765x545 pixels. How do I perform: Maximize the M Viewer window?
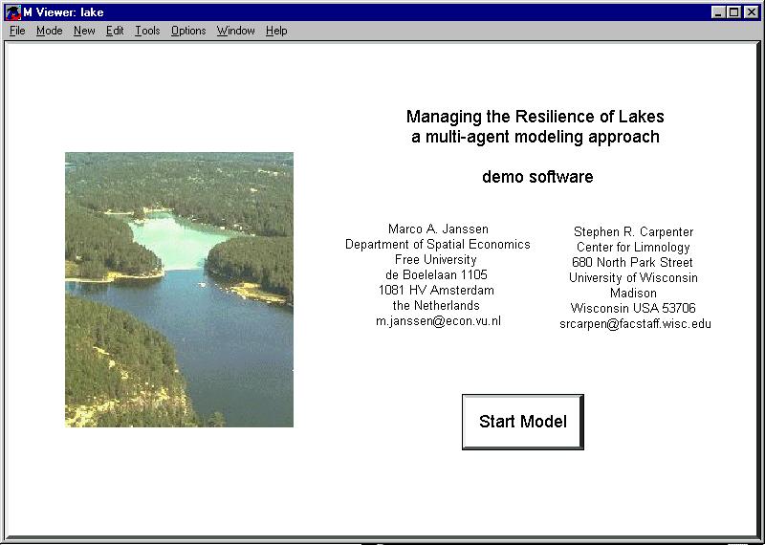pos(734,12)
